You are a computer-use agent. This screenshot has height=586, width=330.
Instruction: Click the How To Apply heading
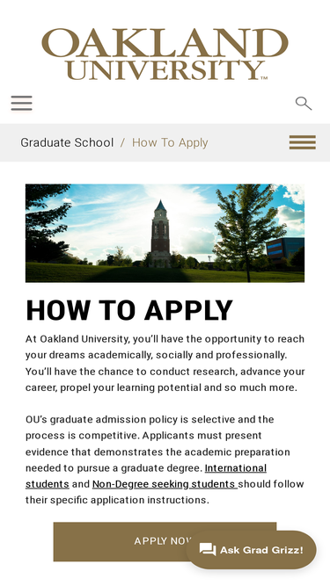point(129,310)
